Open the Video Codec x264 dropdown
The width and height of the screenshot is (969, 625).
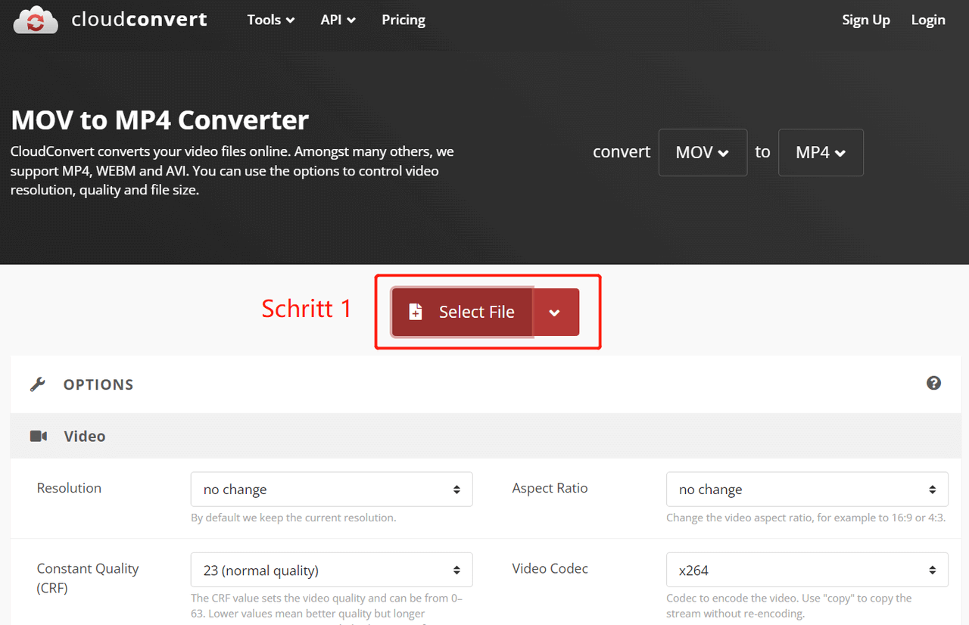pos(807,570)
